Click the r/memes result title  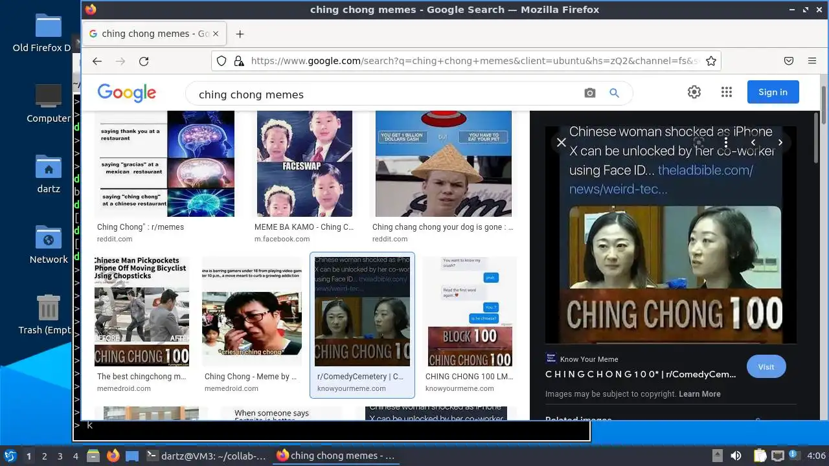point(141,227)
